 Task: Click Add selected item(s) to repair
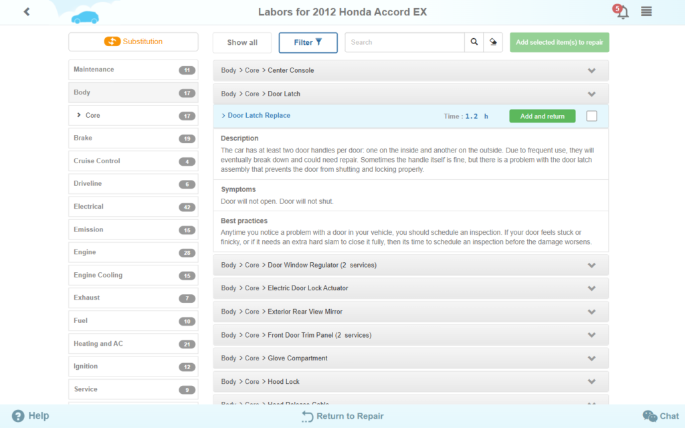[x=559, y=42]
